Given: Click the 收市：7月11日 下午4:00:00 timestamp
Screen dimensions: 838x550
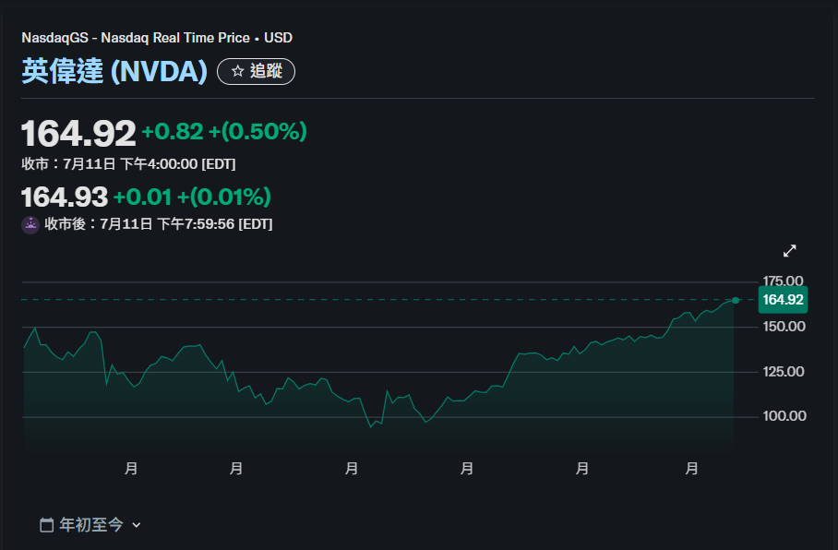Looking at the screenshot, I should point(129,164).
